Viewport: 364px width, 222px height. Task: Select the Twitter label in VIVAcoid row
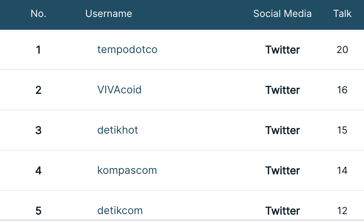pos(282,90)
